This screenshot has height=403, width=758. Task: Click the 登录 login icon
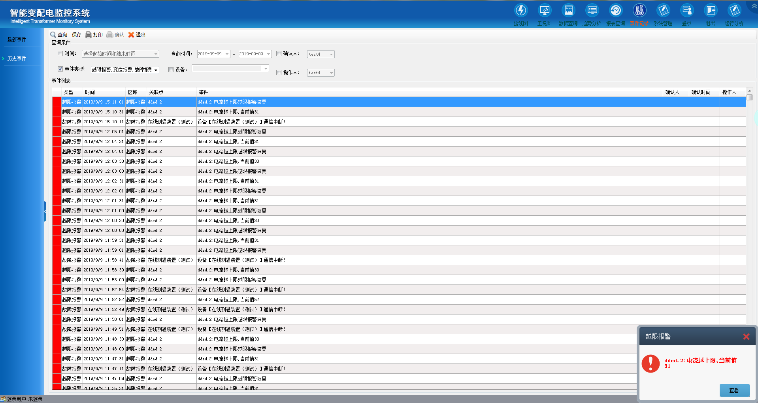point(687,10)
